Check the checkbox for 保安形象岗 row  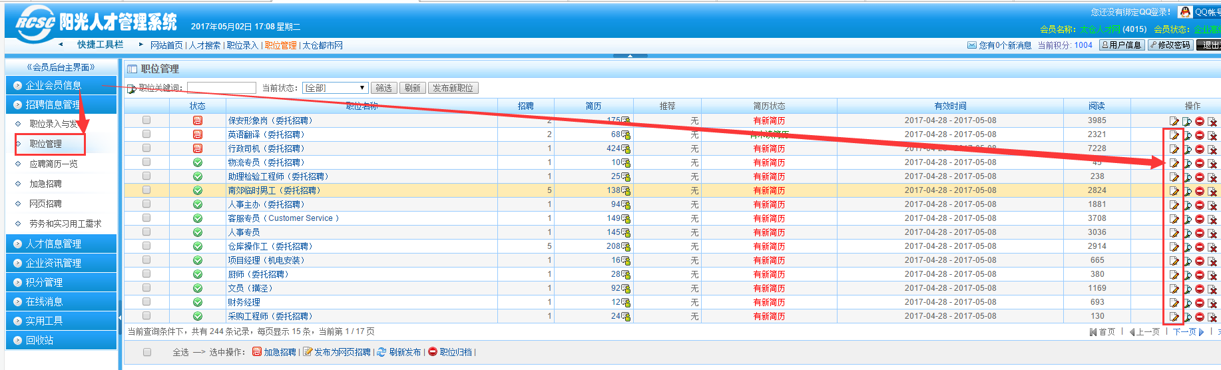click(x=146, y=120)
